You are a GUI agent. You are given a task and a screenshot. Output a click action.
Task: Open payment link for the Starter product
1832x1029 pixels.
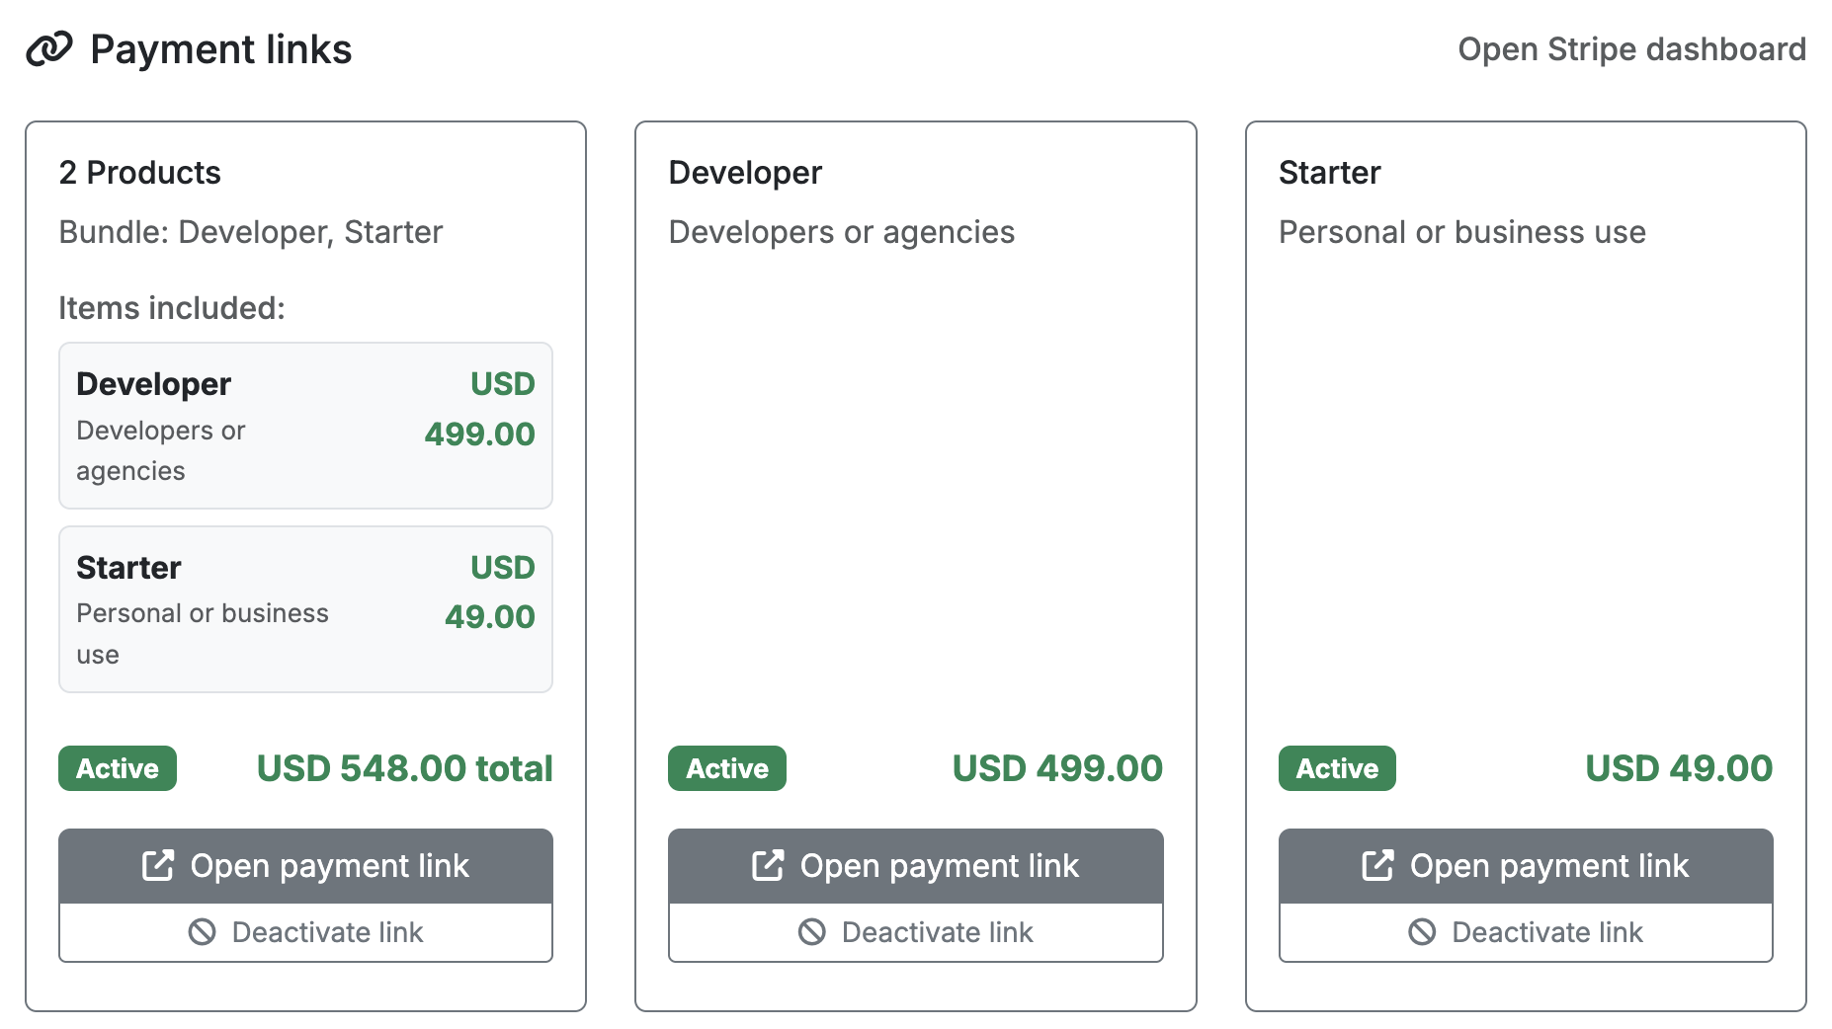coord(1525,865)
